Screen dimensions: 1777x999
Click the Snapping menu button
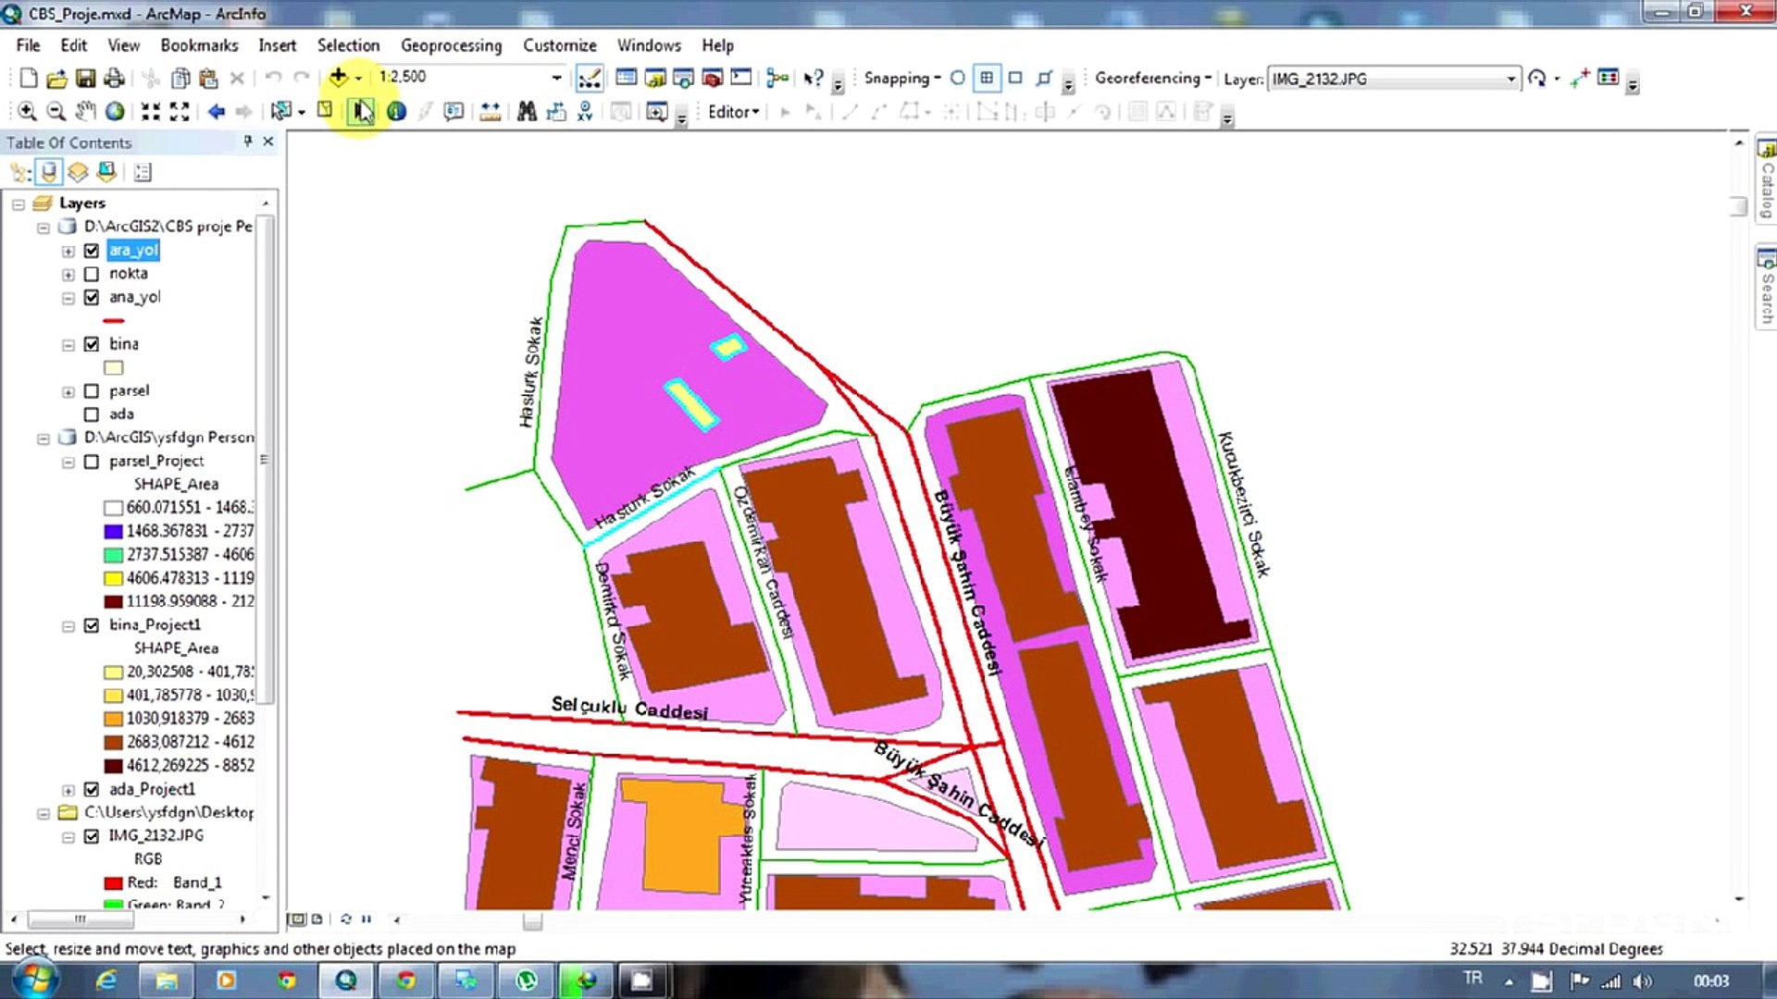coord(901,79)
